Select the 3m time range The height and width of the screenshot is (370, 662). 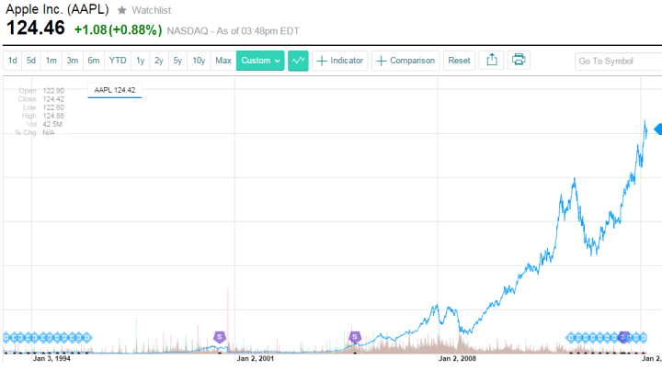point(73,61)
